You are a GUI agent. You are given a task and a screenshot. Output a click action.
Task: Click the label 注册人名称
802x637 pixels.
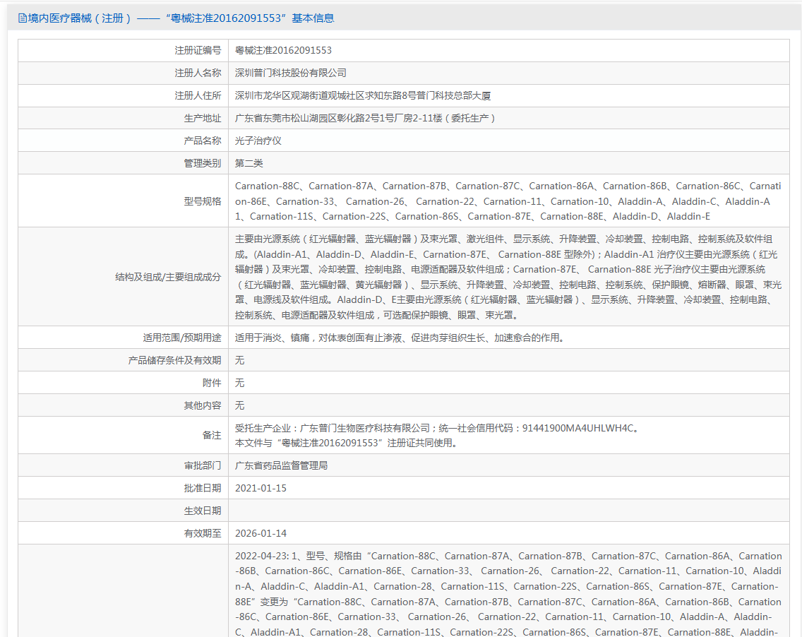pos(198,73)
